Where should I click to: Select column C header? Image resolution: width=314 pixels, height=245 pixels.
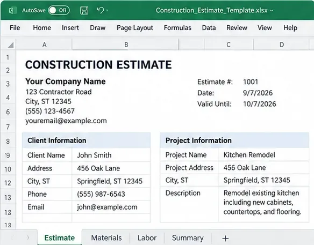[229, 44]
